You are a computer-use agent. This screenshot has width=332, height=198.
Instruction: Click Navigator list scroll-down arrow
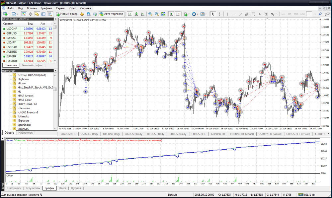point(55,128)
